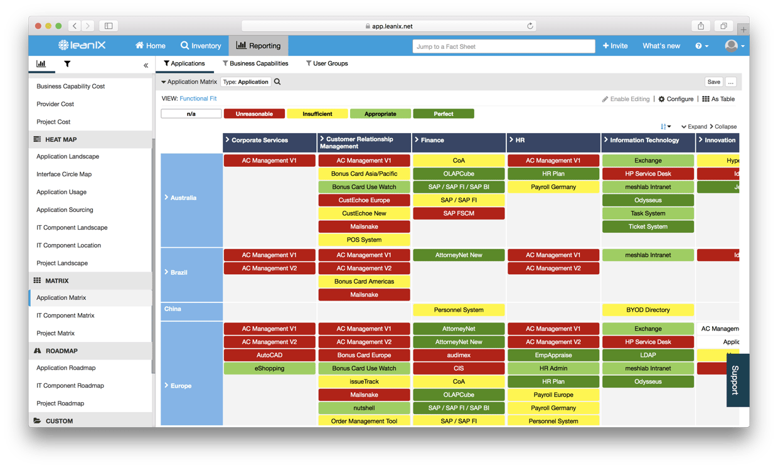This screenshot has width=778, height=468.
Task: Toggle the Unreasonable legend filter
Action: (x=254, y=114)
